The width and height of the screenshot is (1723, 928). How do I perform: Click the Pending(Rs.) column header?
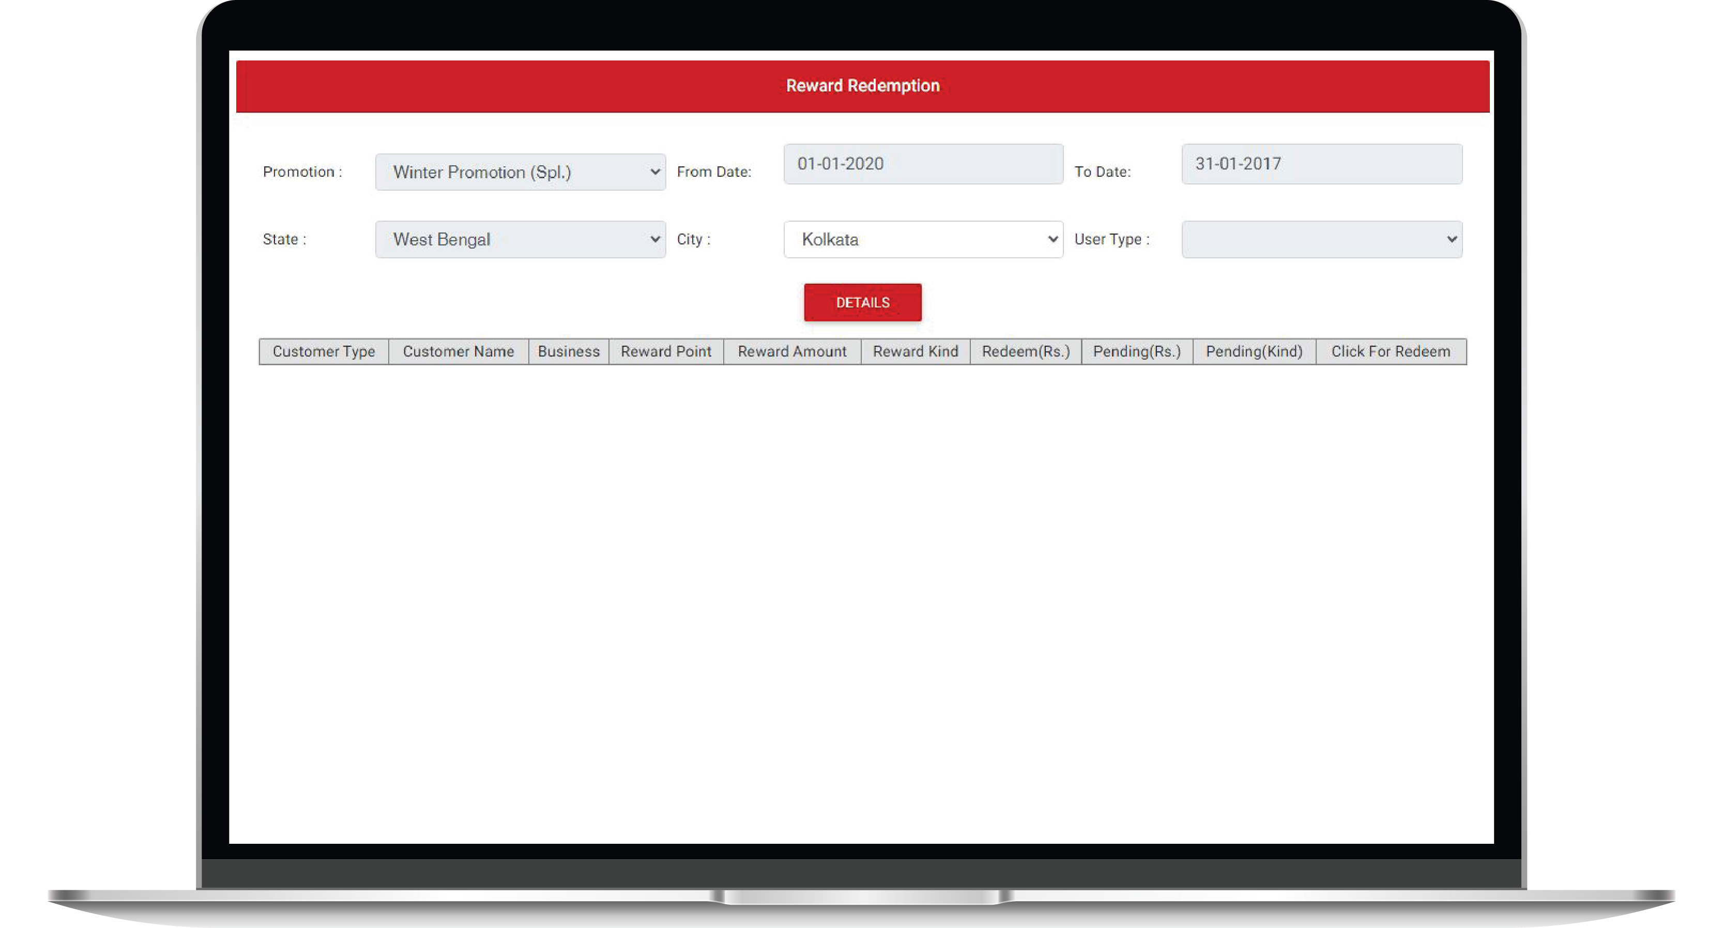click(x=1136, y=352)
